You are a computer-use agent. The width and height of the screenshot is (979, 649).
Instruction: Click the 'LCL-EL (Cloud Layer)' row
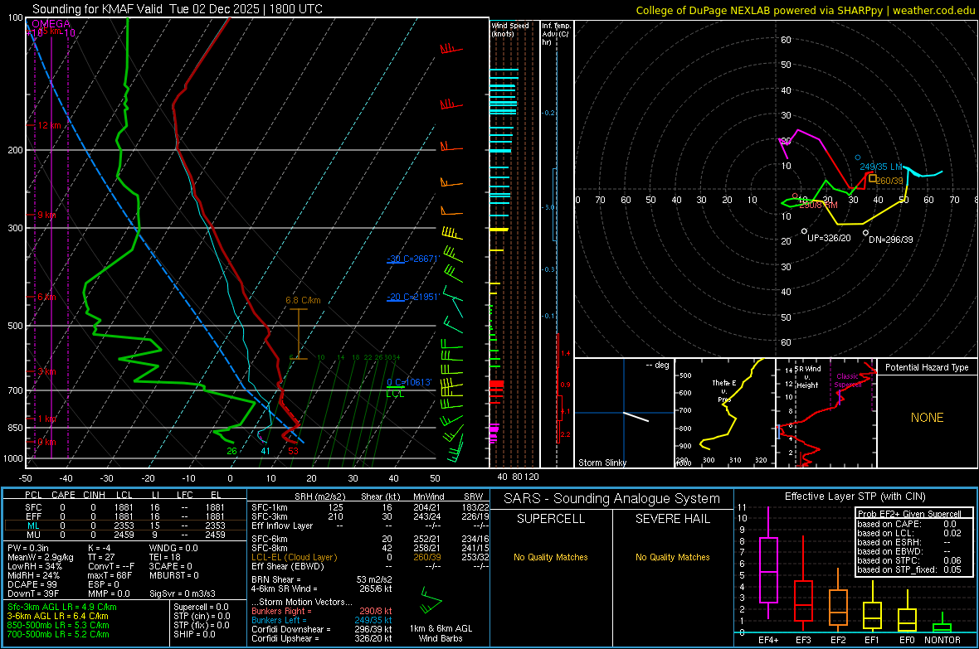tap(370, 557)
